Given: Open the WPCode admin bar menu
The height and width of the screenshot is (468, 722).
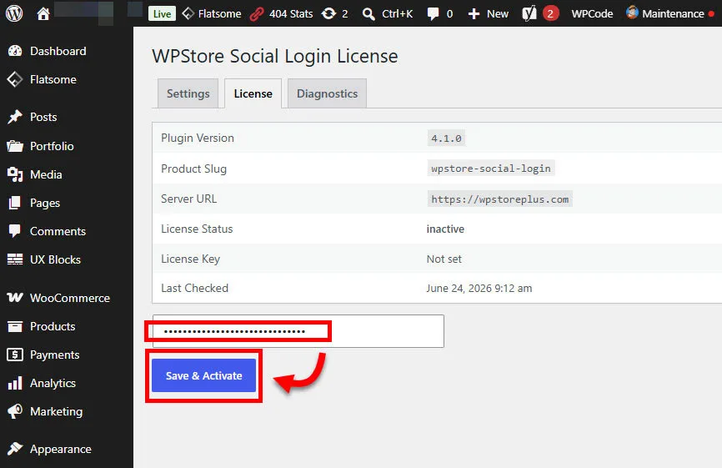Looking at the screenshot, I should point(592,14).
